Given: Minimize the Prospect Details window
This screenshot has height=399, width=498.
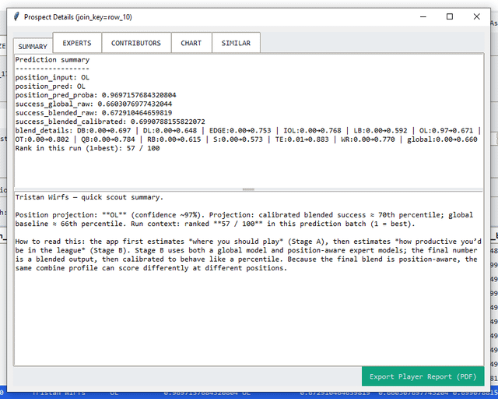Looking at the screenshot, I should pyautogui.click(x=414, y=16).
